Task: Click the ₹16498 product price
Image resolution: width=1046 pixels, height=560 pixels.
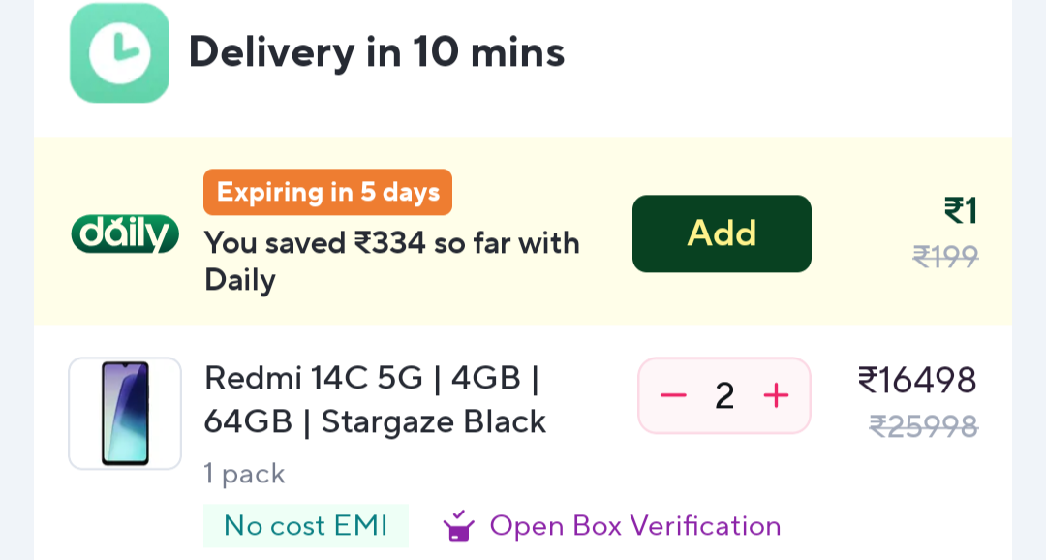Action: click(917, 380)
